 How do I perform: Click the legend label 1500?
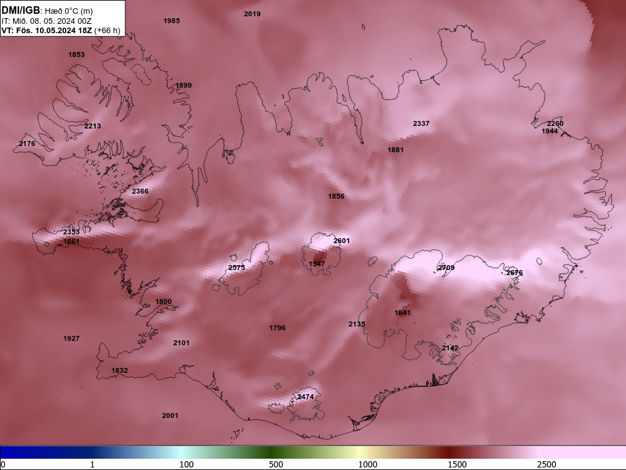point(457,464)
